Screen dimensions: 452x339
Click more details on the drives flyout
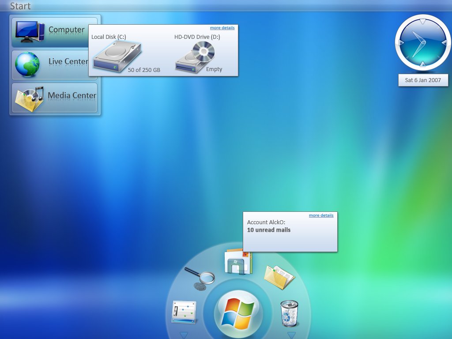click(222, 27)
